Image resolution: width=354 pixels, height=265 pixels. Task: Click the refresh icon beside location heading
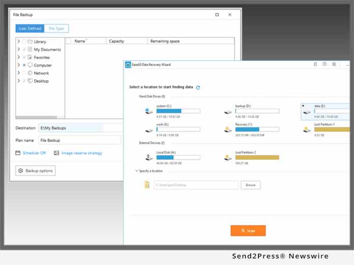point(198,87)
